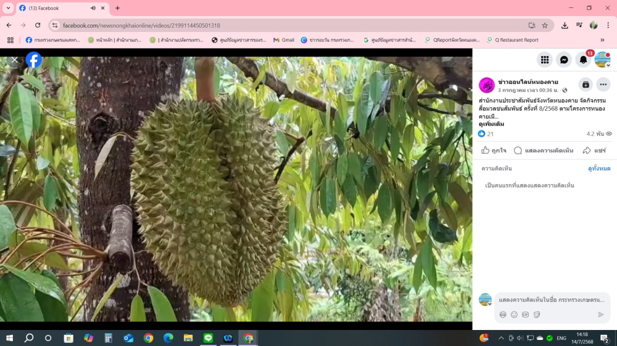The width and height of the screenshot is (617, 346).
Task: Switch the ENG input language indicator
Action: point(561,338)
